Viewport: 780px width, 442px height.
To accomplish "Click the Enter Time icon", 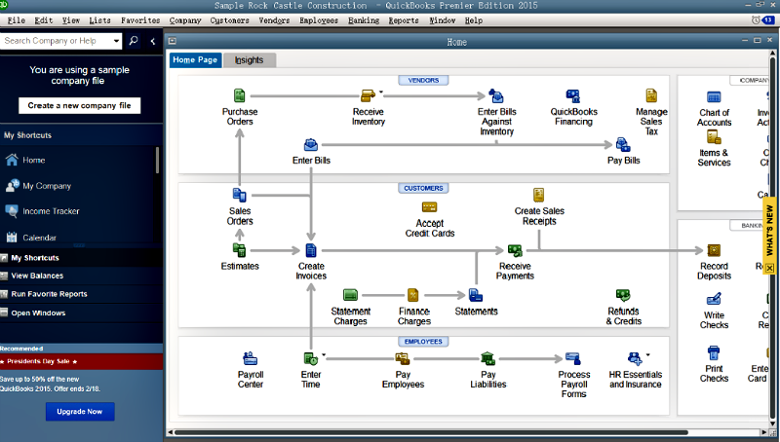I will (x=310, y=358).
